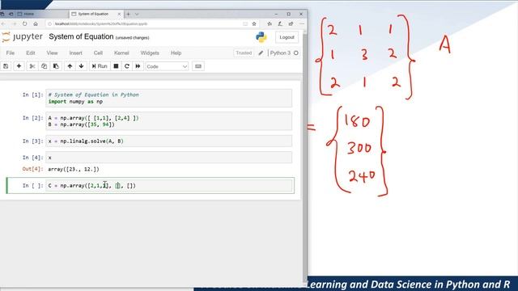Screen dimensions: 518x291
Task: Click the cell containing x
Action: (169, 158)
